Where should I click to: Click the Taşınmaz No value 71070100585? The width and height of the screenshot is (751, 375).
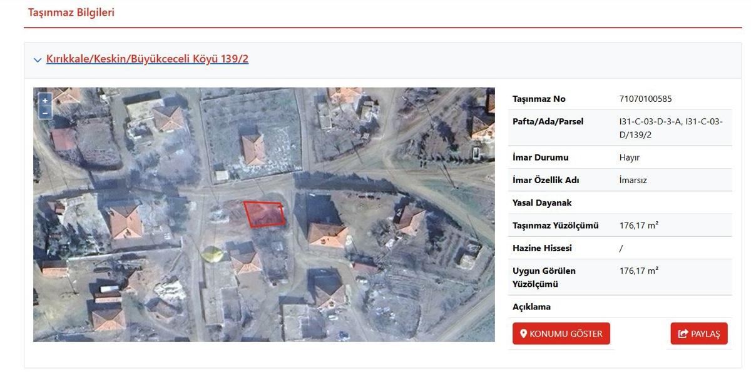pos(645,99)
